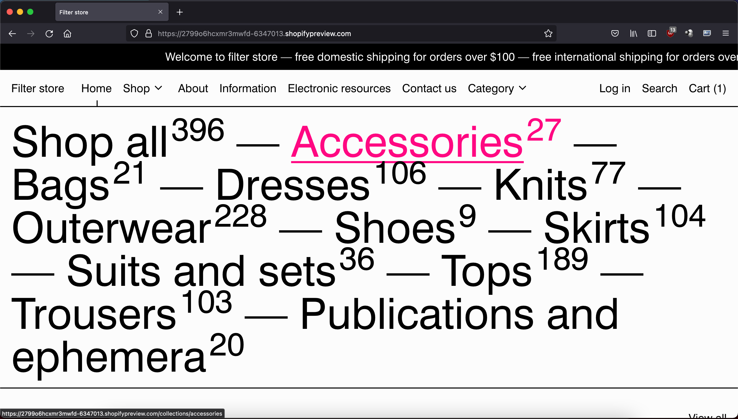Image resolution: width=738 pixels, height=419 pixels.
Task: Toggle tracking protection via the shield
Action: [134, 33]
